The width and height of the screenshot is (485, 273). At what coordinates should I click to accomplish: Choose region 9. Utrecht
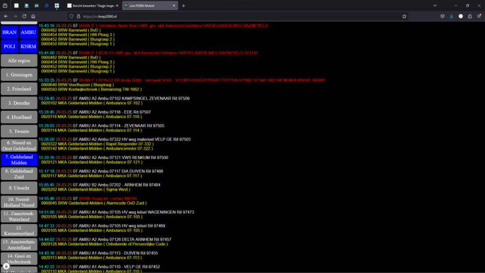click(x=19, y=188)
